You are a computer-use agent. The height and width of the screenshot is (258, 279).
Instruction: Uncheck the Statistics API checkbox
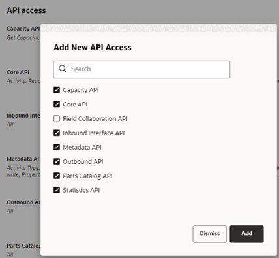pyautogui.click(x=57, y=190)
